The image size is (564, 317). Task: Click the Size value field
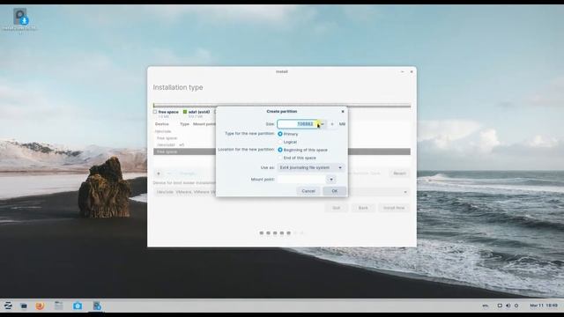pos(297,124)
